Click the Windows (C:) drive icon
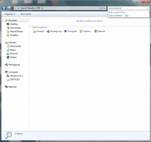 click(8, 76)
